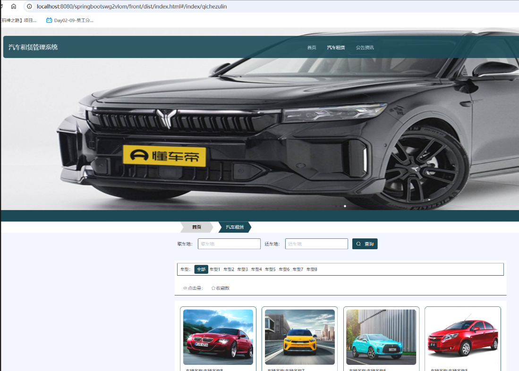Filter by 车型1
Image resolution: width=519 pixels, height=371 pixels.
(x=215, y=270)
